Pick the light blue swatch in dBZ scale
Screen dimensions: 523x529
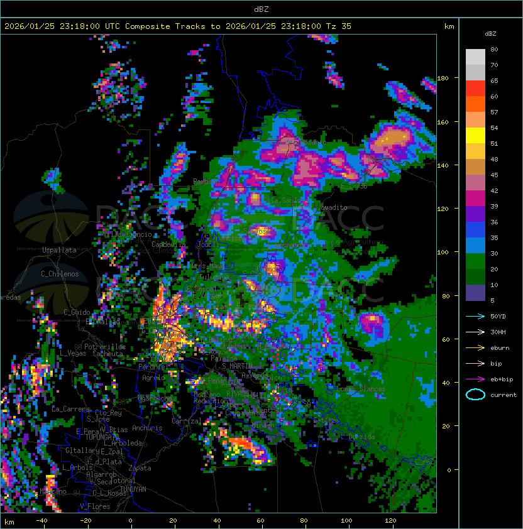pyautogui.click(x=475, y=246)
